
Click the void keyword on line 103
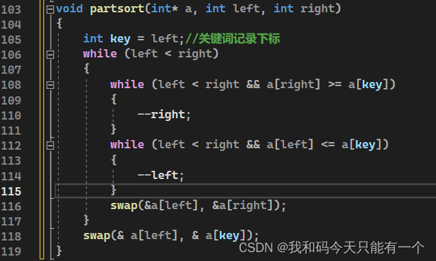(x=69, y=9)
